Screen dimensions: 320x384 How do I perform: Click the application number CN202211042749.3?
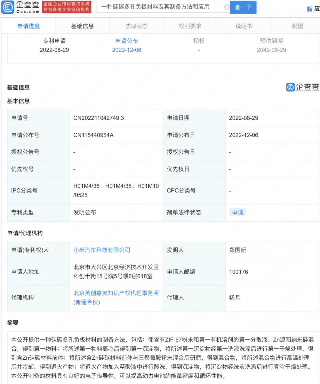click(x=99, y=118)
